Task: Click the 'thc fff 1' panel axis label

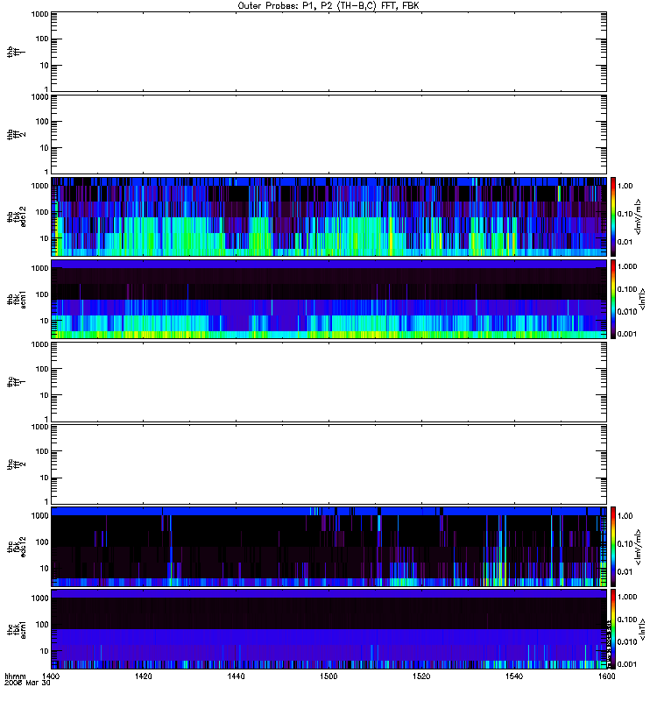Action: point(16,382)
